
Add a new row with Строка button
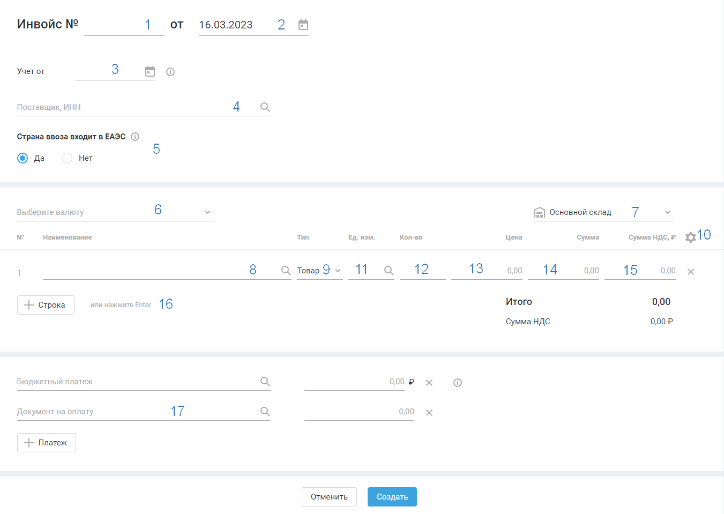tap(46, 305)
